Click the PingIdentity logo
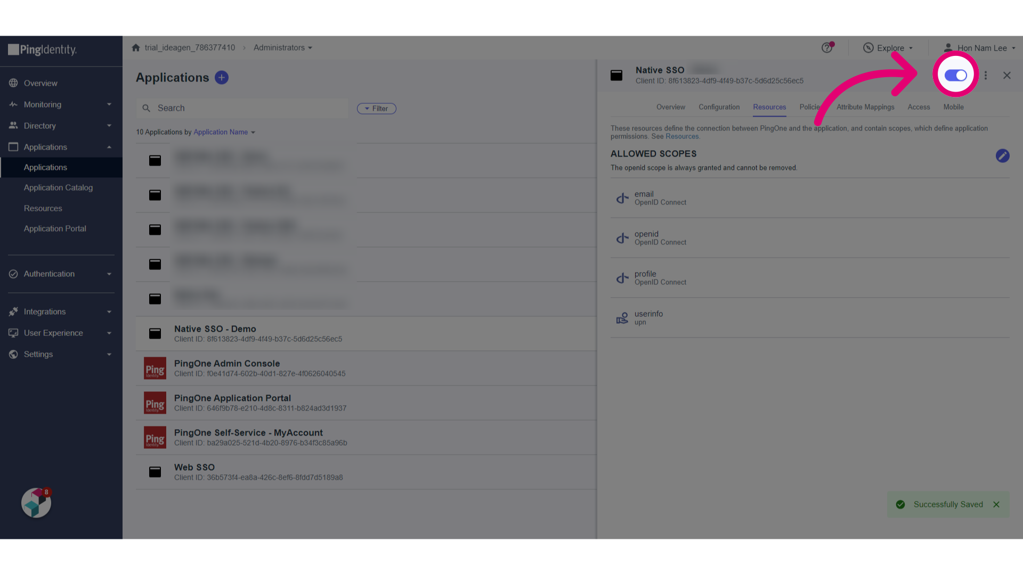This screenshot has height=575, width=1023. [43, 50]
